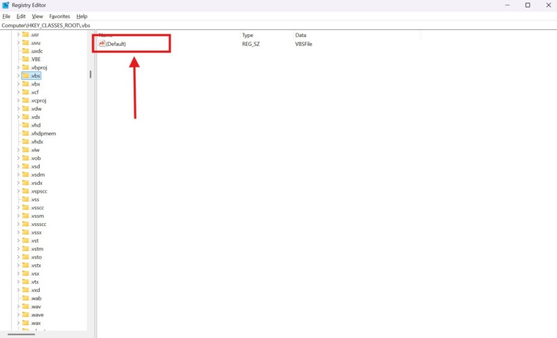Screen dimensions: 557x338
Task: Minimize the Registry Editor window
Action: (x=508, y=5)
